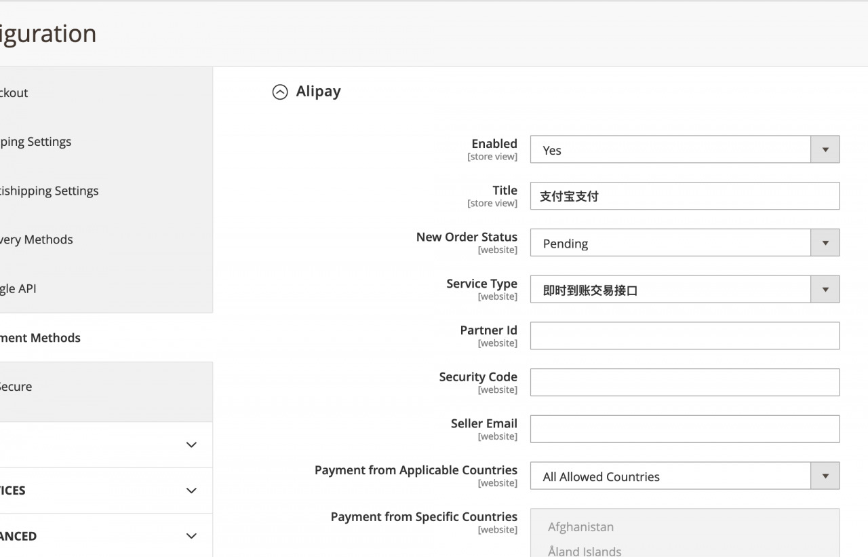The height and width of the screenshot is (557, 868).
Task: Open Google API in sidebar
Action: tap(18, 288)
